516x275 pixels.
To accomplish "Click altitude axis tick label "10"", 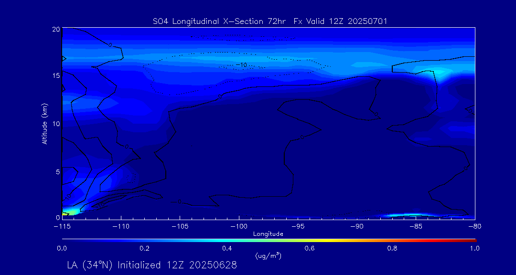I will [x=56, y=124].
